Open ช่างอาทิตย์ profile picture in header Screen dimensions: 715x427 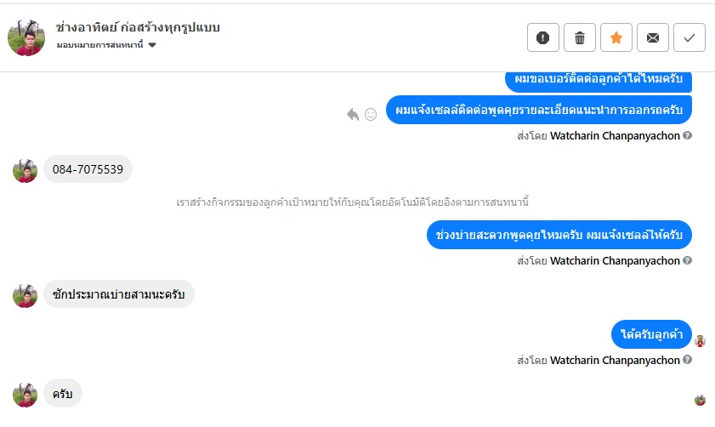pos(26,38)
